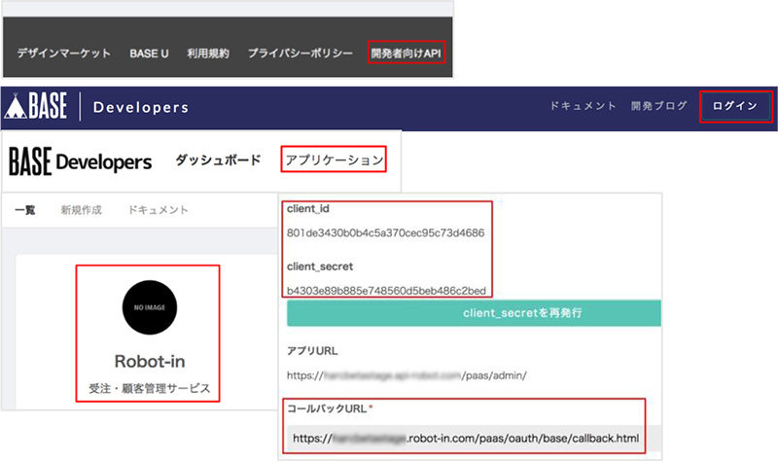Switch to アプリケーション tab
Image resolution: width=778 pixels, height=461 pixels.
point(334,160)
